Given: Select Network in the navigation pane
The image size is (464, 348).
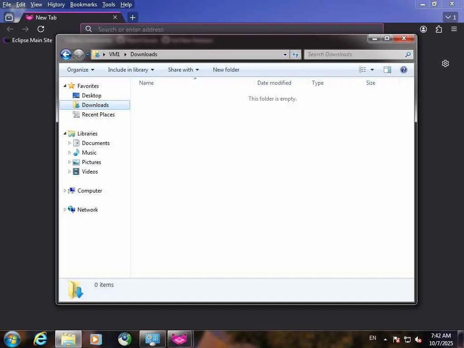Looking at the screenshot, I should pyautogui.click(x=87, y=210).
